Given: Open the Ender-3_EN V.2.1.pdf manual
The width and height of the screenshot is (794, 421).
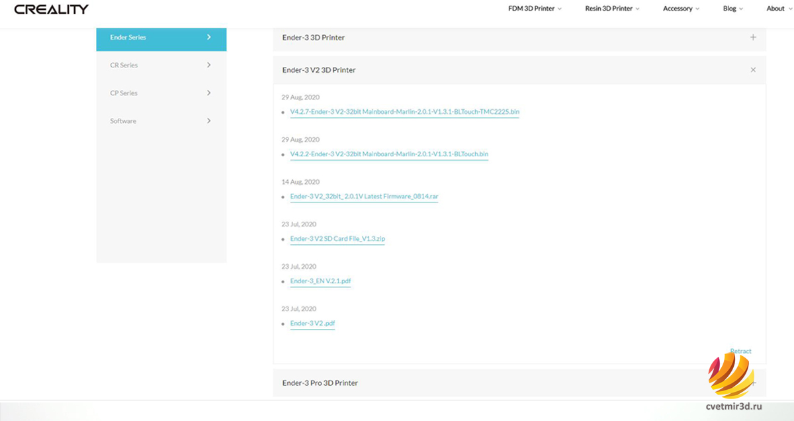Looking at the screenshot, I should tap(320, 281).
